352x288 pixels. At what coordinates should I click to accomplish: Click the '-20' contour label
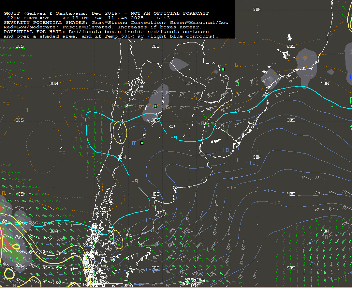[x=323, y=237]
